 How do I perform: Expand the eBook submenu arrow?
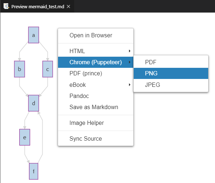coord(129,85)
